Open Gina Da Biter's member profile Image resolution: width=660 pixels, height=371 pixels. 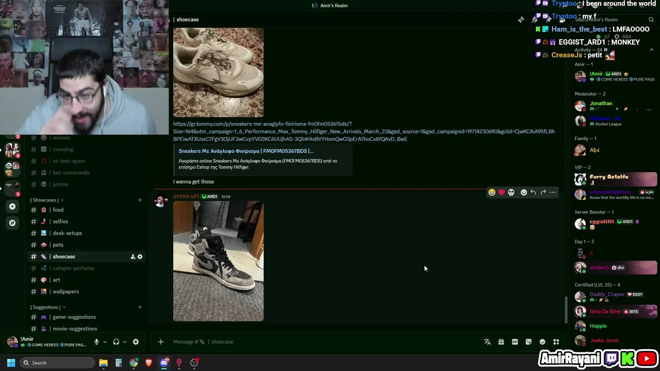[x=615, y=311]
